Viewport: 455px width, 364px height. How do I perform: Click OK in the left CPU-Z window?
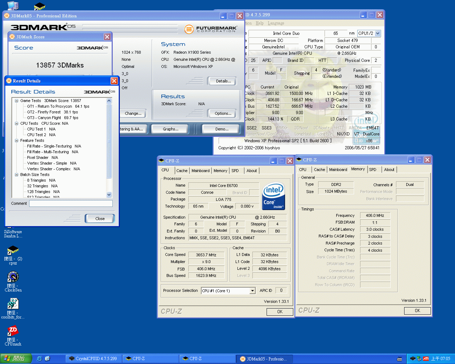[280, 312]
